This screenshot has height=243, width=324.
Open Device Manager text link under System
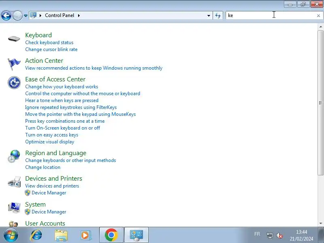coord(49,212)
